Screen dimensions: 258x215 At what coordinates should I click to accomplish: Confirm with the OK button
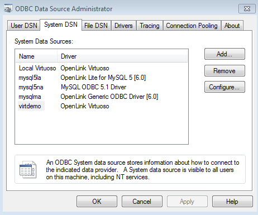pyautogui.click(x=97, y=202)
